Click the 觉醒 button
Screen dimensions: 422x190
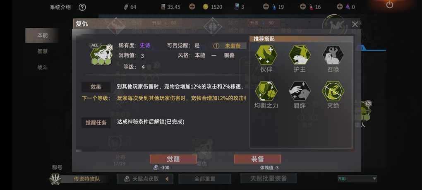point(173,159)
